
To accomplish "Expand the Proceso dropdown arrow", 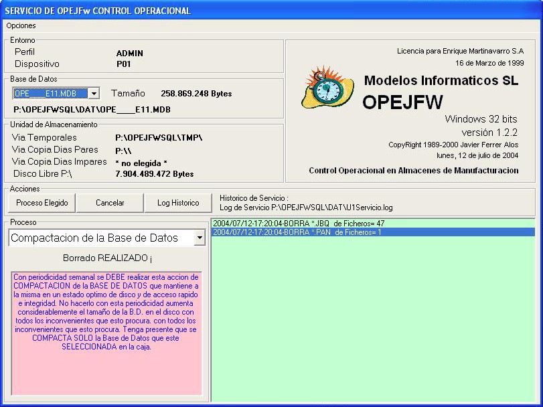I will (x=200, y=238).
